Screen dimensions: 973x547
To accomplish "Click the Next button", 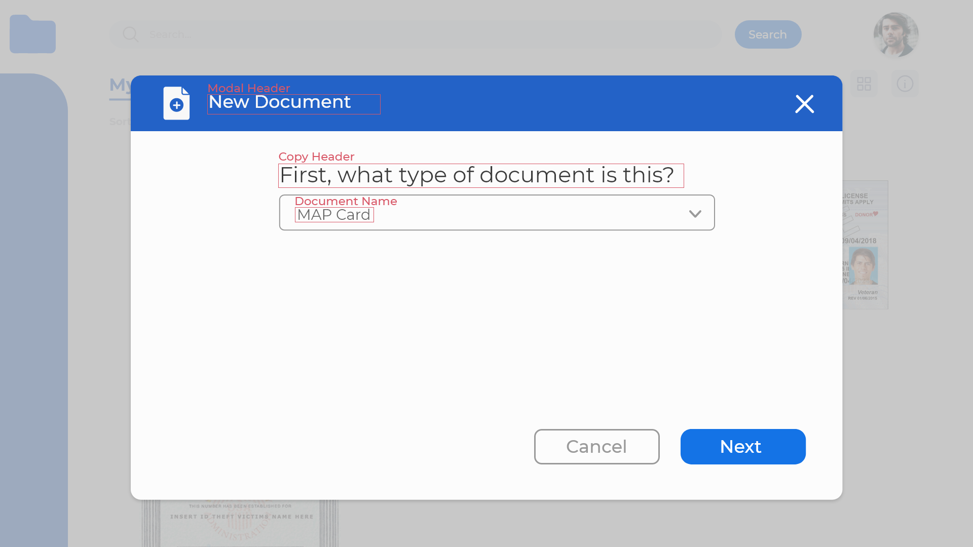I will point(742,447).
